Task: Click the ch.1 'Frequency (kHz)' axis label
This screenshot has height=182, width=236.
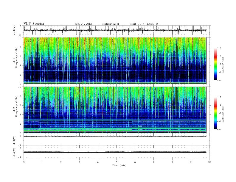Action: (x=17, y=57)
